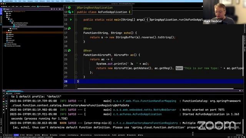
Task: Click AcFunSoApplication breadcrumb in navigation bar
Action: click(43, 7)
